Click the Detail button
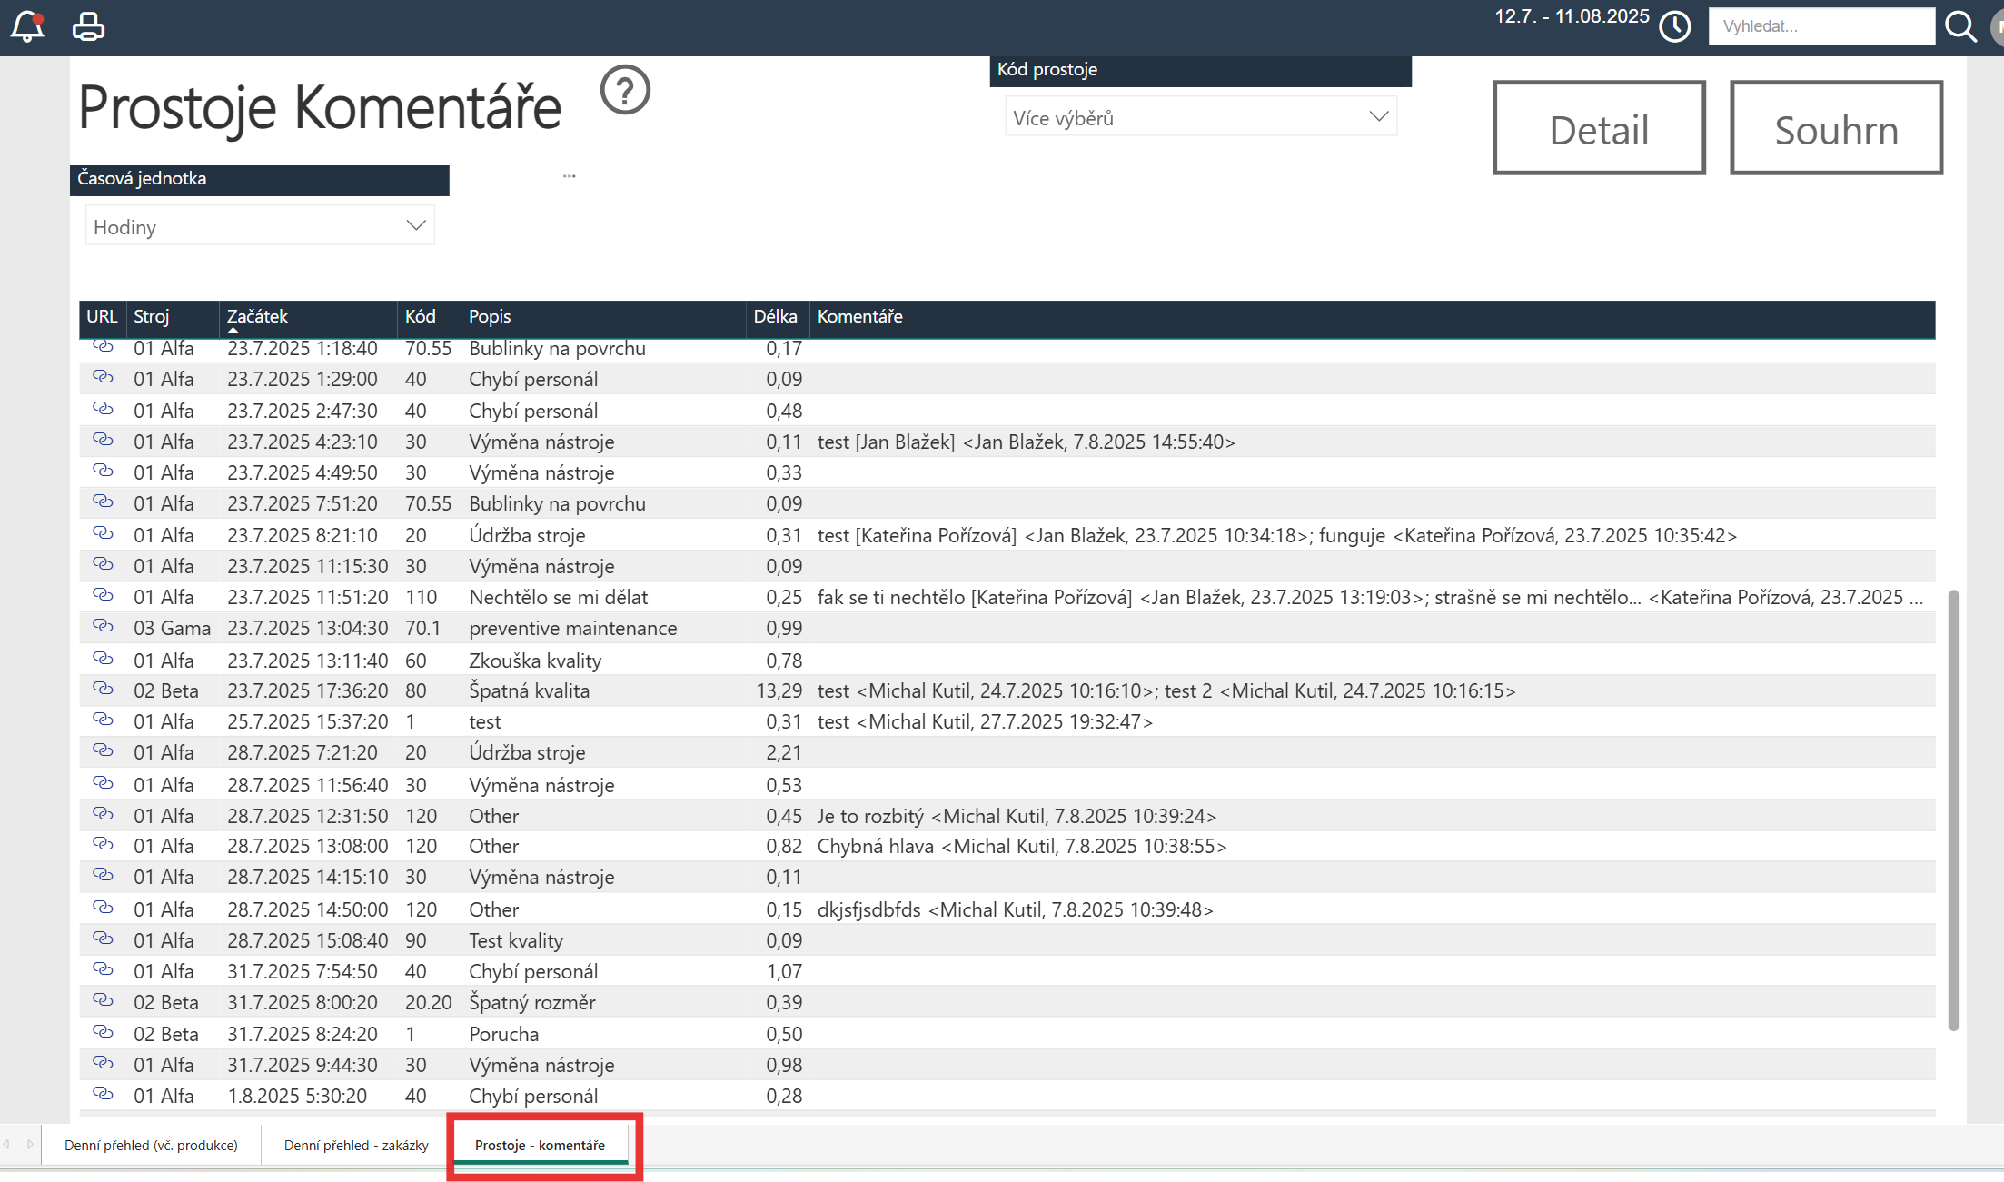 pos(1599,128)
